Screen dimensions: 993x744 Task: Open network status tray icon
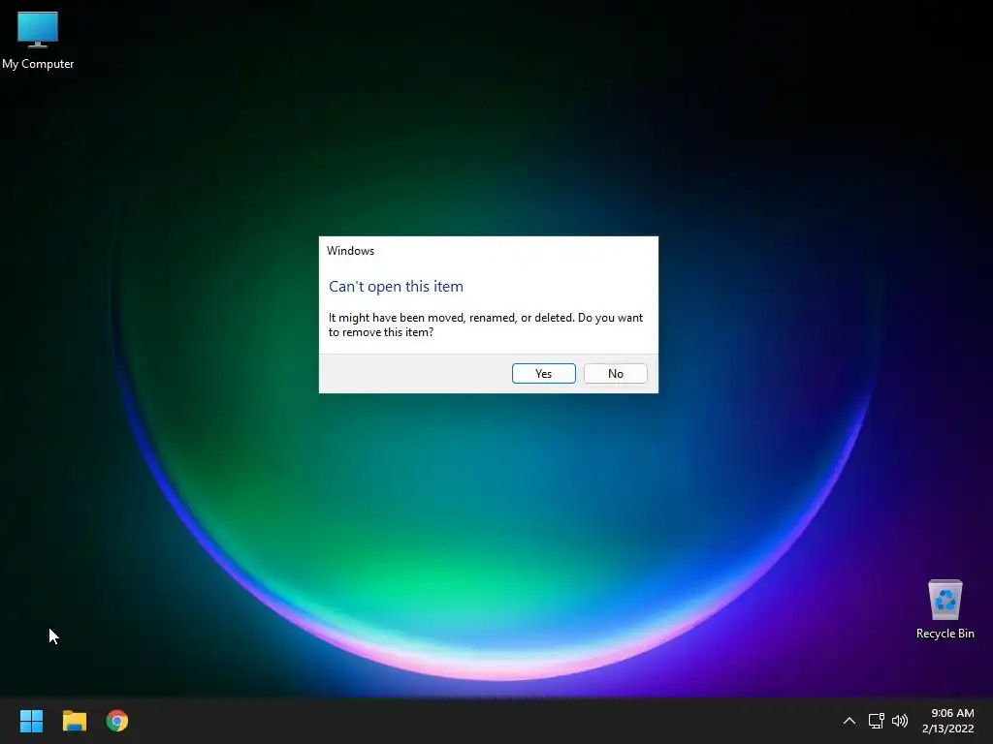click(876, 721)
